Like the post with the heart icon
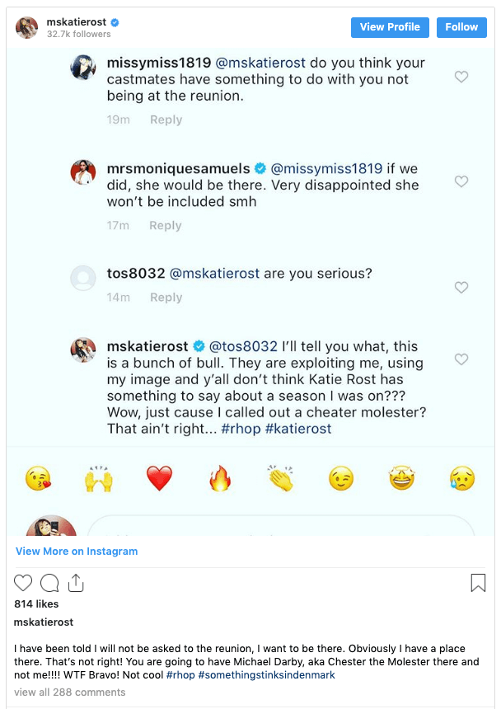 pyautogui.click(x=23, y=584)
